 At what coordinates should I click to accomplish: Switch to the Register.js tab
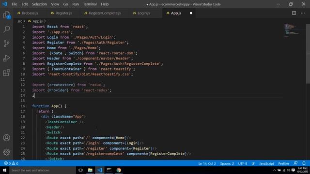tap(63, 13)
